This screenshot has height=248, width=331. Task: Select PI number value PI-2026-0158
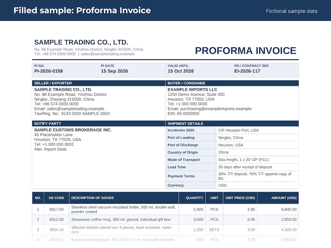(48, 71)
